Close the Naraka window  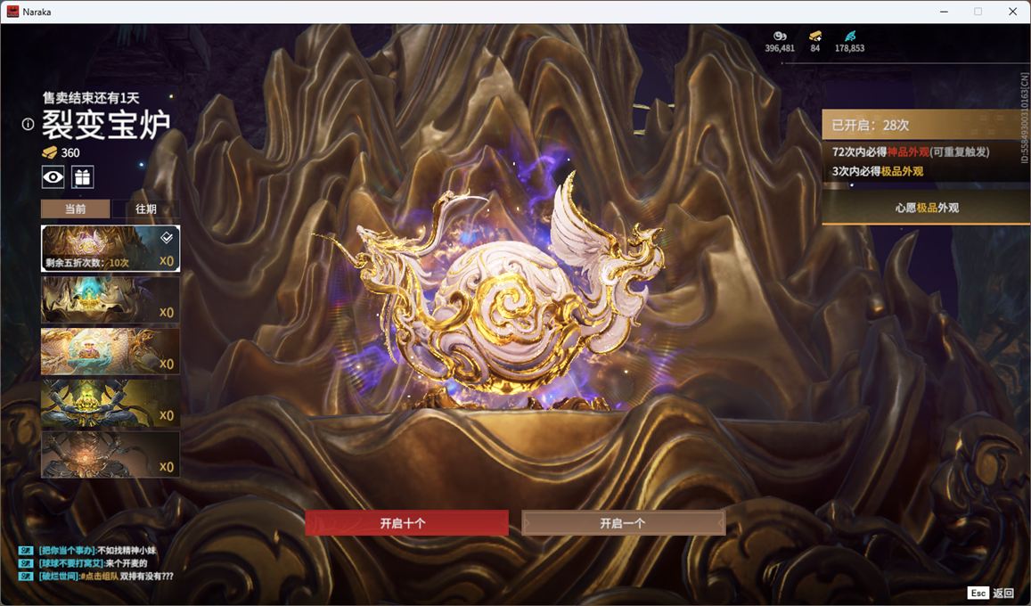[1012, 12]
